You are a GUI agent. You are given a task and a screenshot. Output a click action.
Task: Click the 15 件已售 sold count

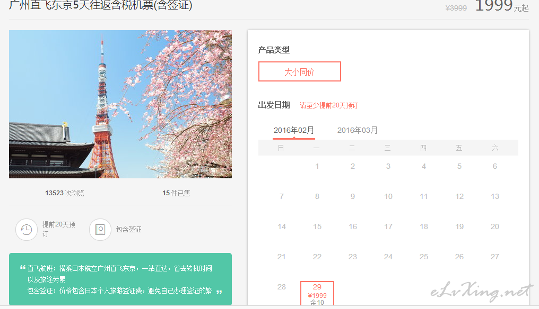176,193
